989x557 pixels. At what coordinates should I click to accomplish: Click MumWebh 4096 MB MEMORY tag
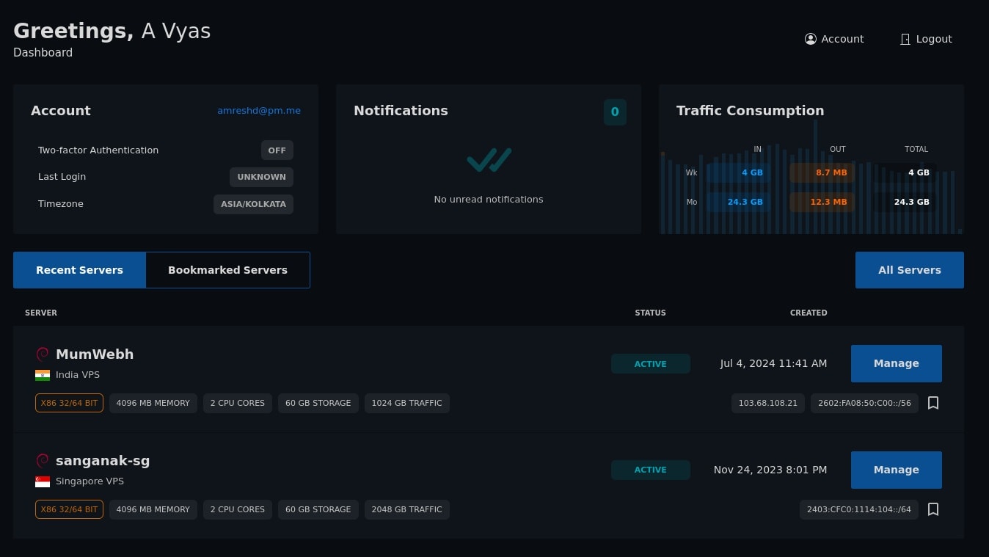coord(153,403)
